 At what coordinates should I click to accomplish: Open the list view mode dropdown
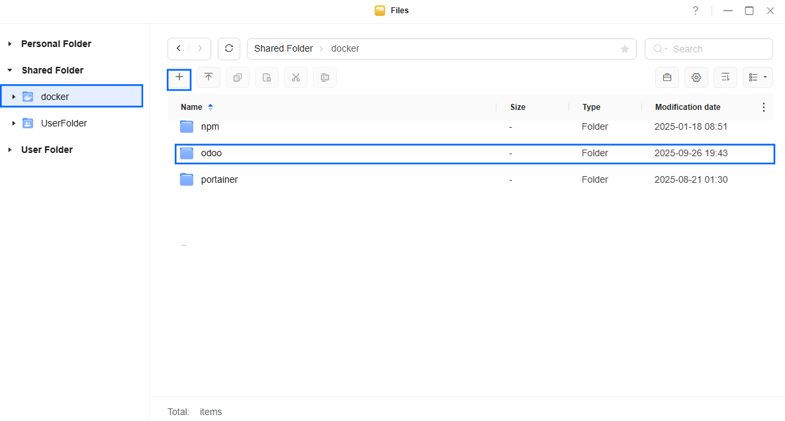[757, 77]
